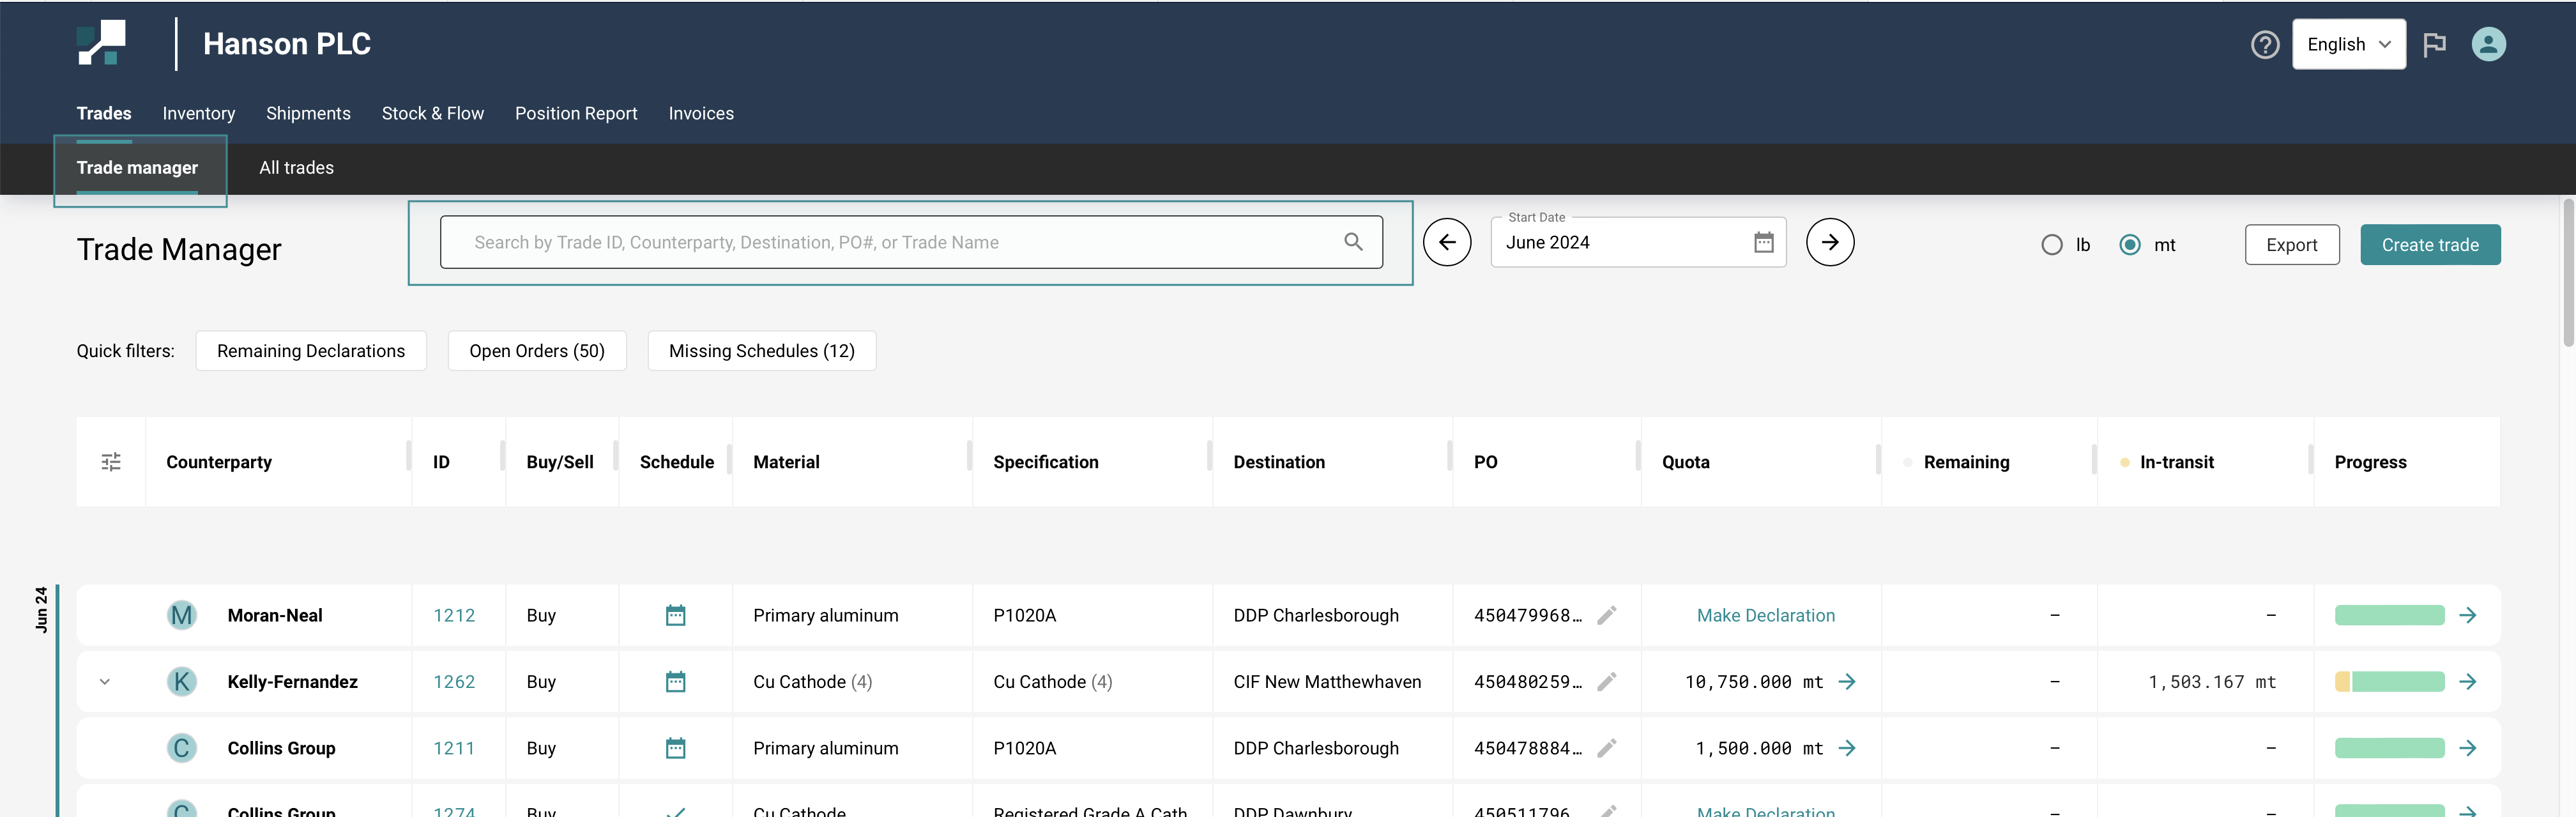
Task: Switch to the All trades tab
Action: 296,168
